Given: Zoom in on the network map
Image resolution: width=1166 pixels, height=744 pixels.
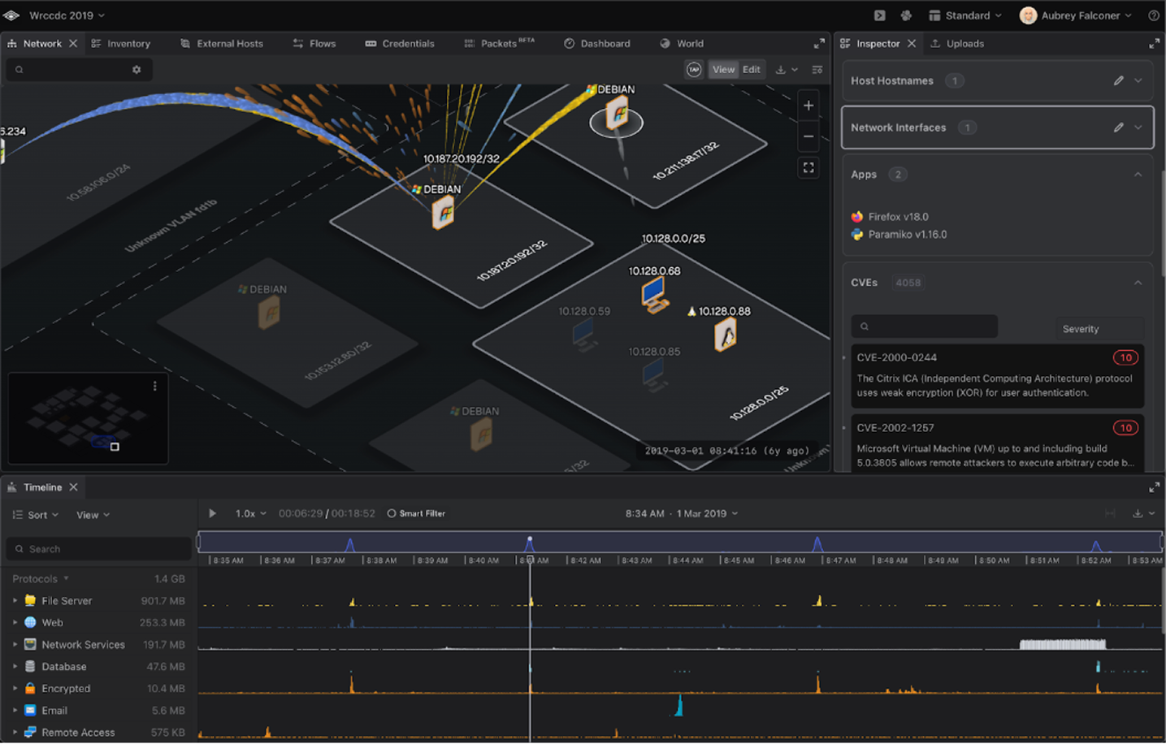Looking at the screenshot, I should coord(808,106).
